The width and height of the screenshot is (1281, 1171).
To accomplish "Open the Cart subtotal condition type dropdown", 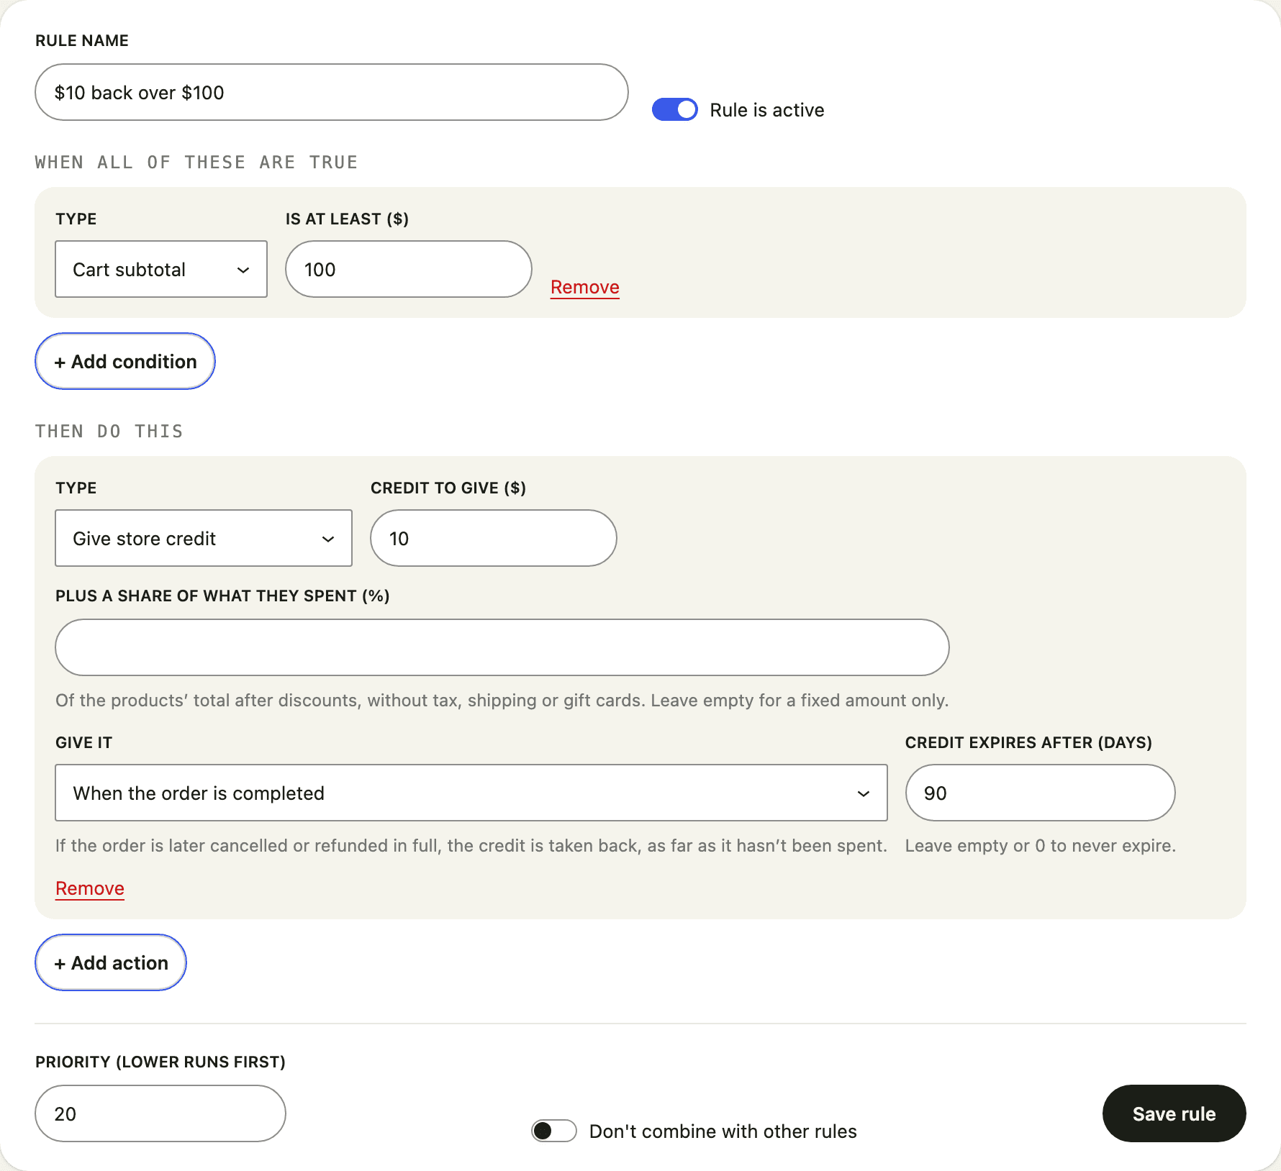I will pyautogui.click(x=161, y=269).
